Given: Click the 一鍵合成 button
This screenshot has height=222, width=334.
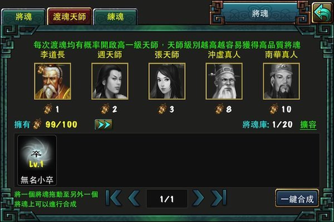Looking at the screenshot, I should pos(297,198).
